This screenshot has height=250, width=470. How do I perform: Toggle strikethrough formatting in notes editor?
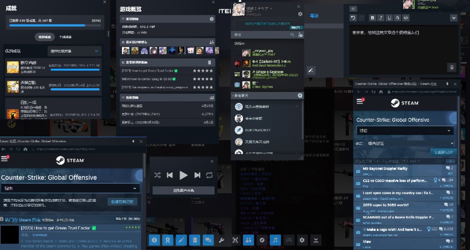[x=398, y=18]
